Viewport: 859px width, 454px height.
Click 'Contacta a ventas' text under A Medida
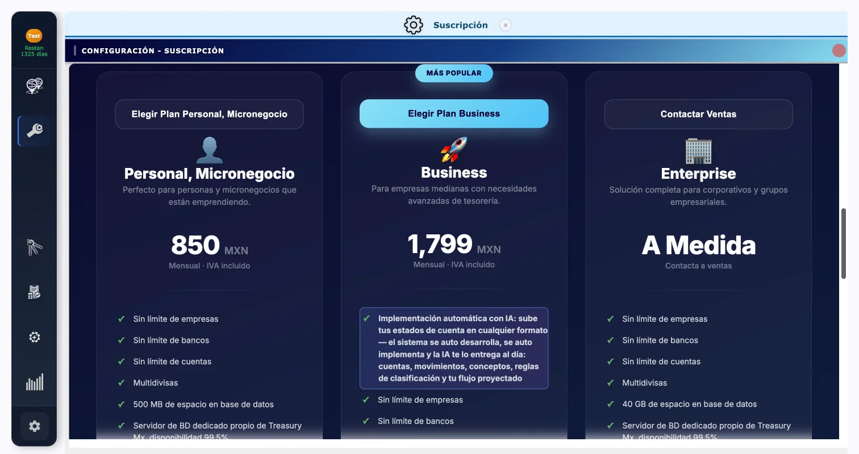[x=698, y=266]
